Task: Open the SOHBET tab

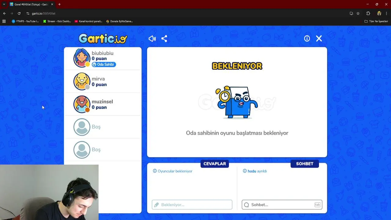Action: point(305,164)
